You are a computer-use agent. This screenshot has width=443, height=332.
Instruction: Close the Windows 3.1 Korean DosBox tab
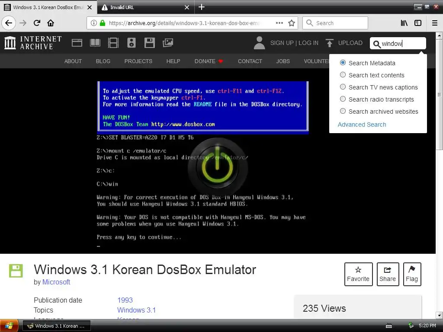pos(90,7)
